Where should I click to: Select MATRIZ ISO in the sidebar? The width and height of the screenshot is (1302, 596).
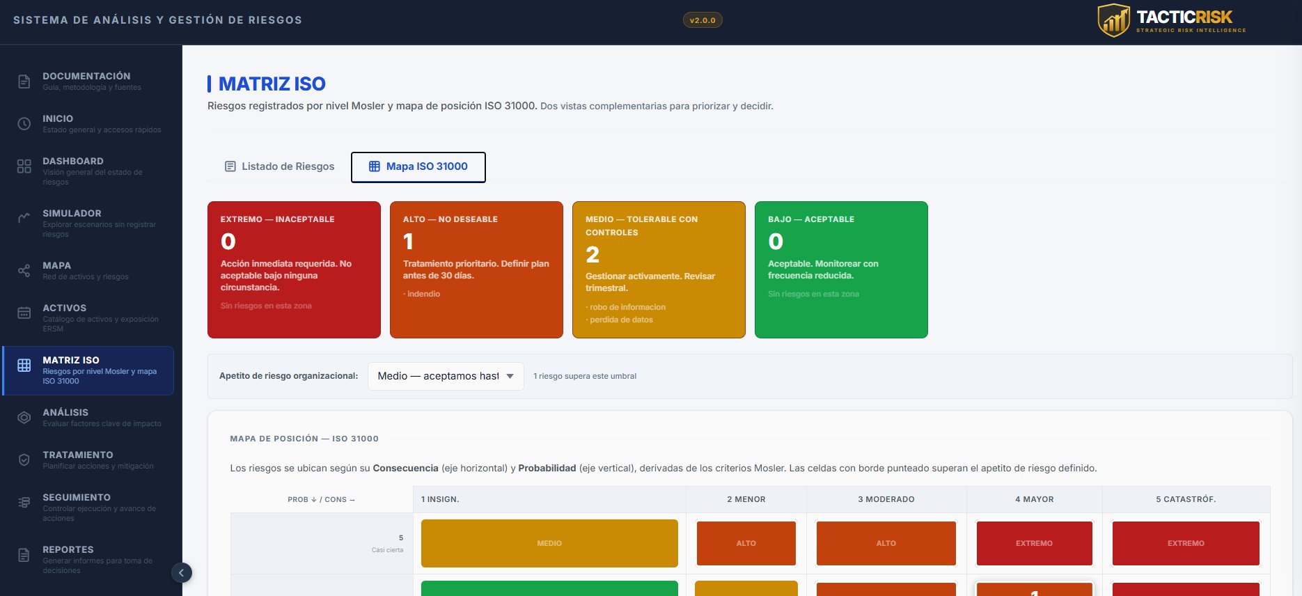[88, 370]
